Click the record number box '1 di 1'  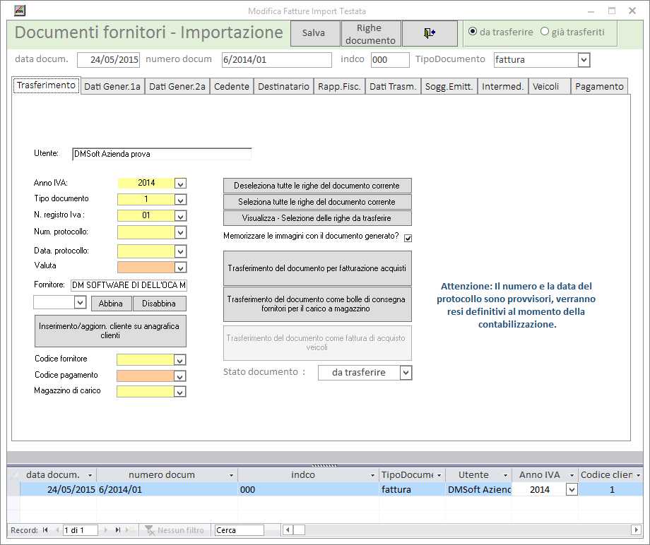pyautogui.click(x=81, y=530)
